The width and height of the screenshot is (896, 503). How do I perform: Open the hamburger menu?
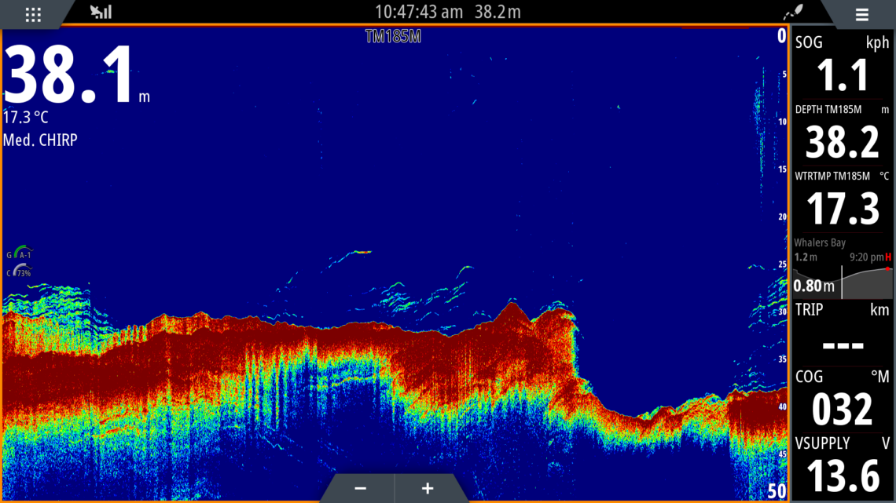click(x=861, y=14)
